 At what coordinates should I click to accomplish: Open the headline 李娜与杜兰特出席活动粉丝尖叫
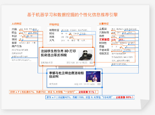click(67, 75)
